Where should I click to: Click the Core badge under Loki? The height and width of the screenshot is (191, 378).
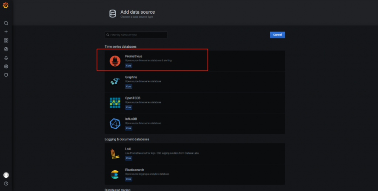coord(128,158)
